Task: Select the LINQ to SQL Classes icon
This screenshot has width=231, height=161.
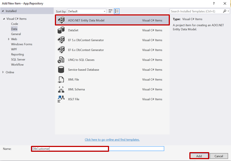Action: point(61,60)
